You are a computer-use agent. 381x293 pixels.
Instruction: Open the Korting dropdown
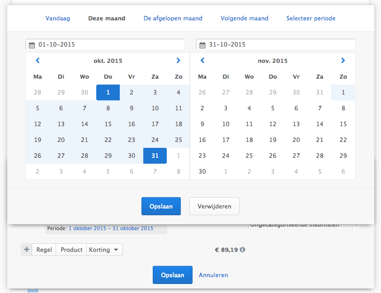[104, 249]
